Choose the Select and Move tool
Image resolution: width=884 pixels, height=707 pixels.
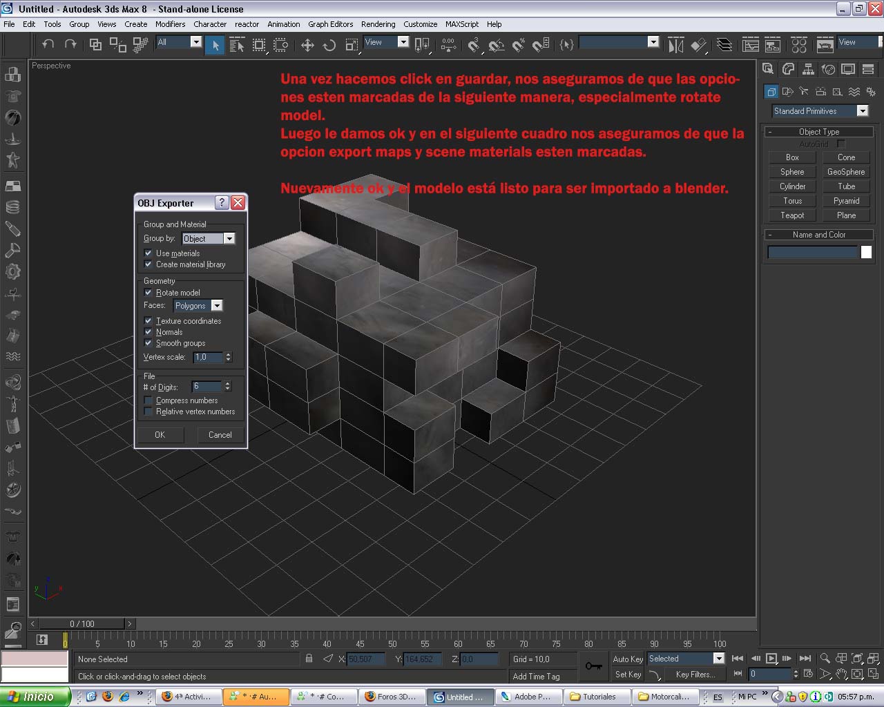[307, 46]
